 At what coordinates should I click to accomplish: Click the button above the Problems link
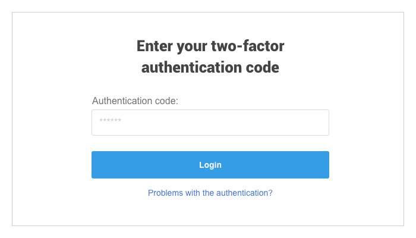coord(210,165)
